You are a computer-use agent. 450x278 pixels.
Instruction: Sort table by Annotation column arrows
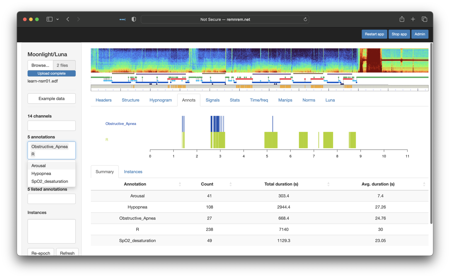pos(180,184)
